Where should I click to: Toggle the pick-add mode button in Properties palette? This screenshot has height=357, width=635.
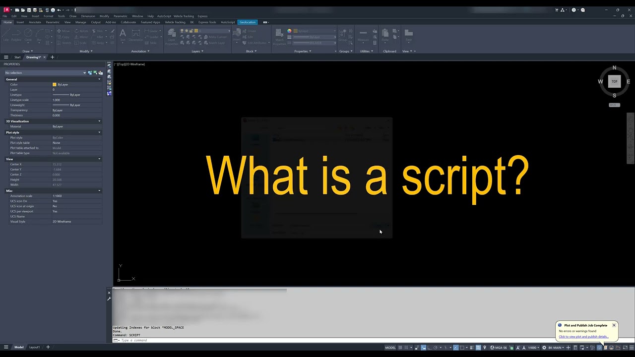click(x=90, y=73)
